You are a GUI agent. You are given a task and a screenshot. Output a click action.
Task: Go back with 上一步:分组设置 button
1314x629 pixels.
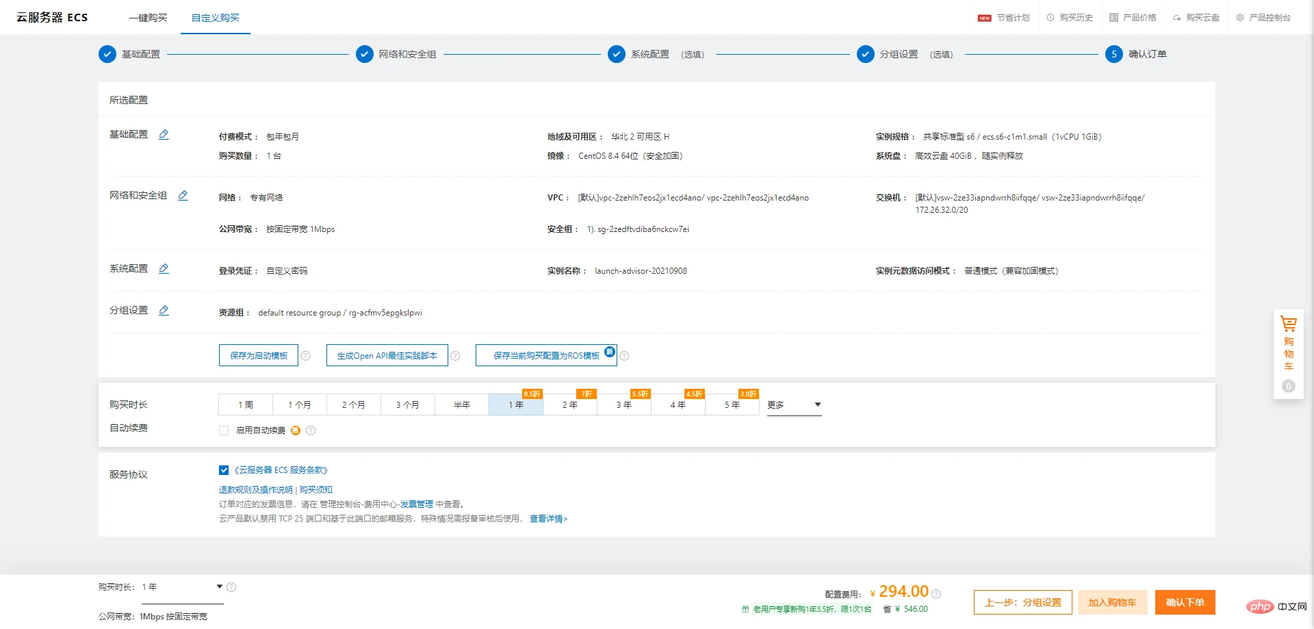1023,602
